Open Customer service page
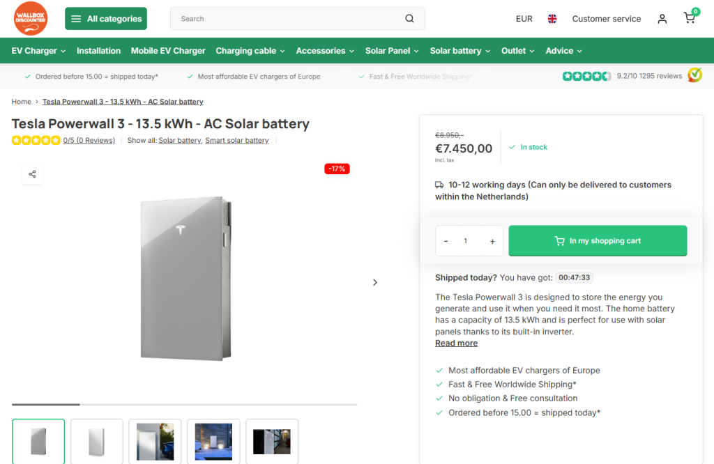This screenshot has height=464, width=714. (606, 19)
